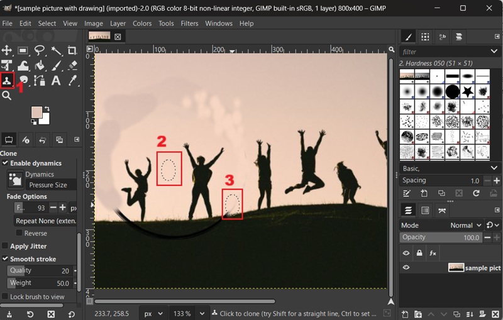The image size is (503, 320).
Task: Select the Warp Transform tool
Action: point(23,65)
